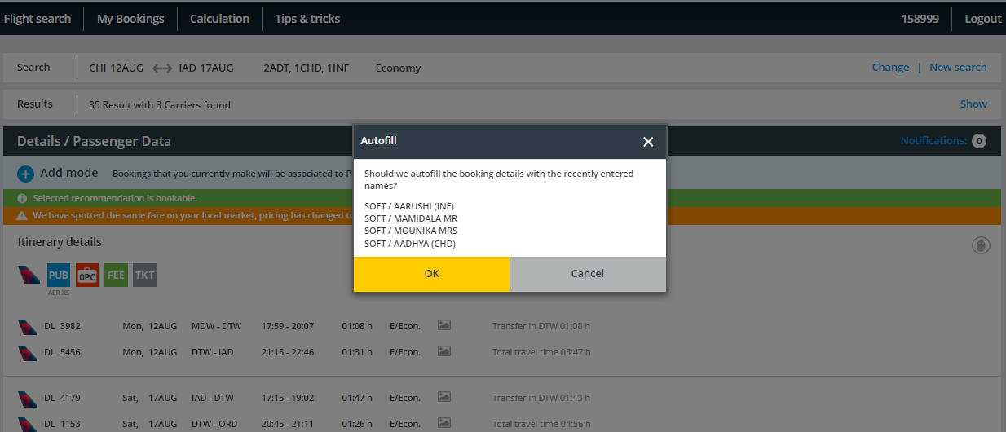The width and height of the screenshot is (1006, 432).
Task: Open the Calculation menu item
Action: tap(219, 19)
